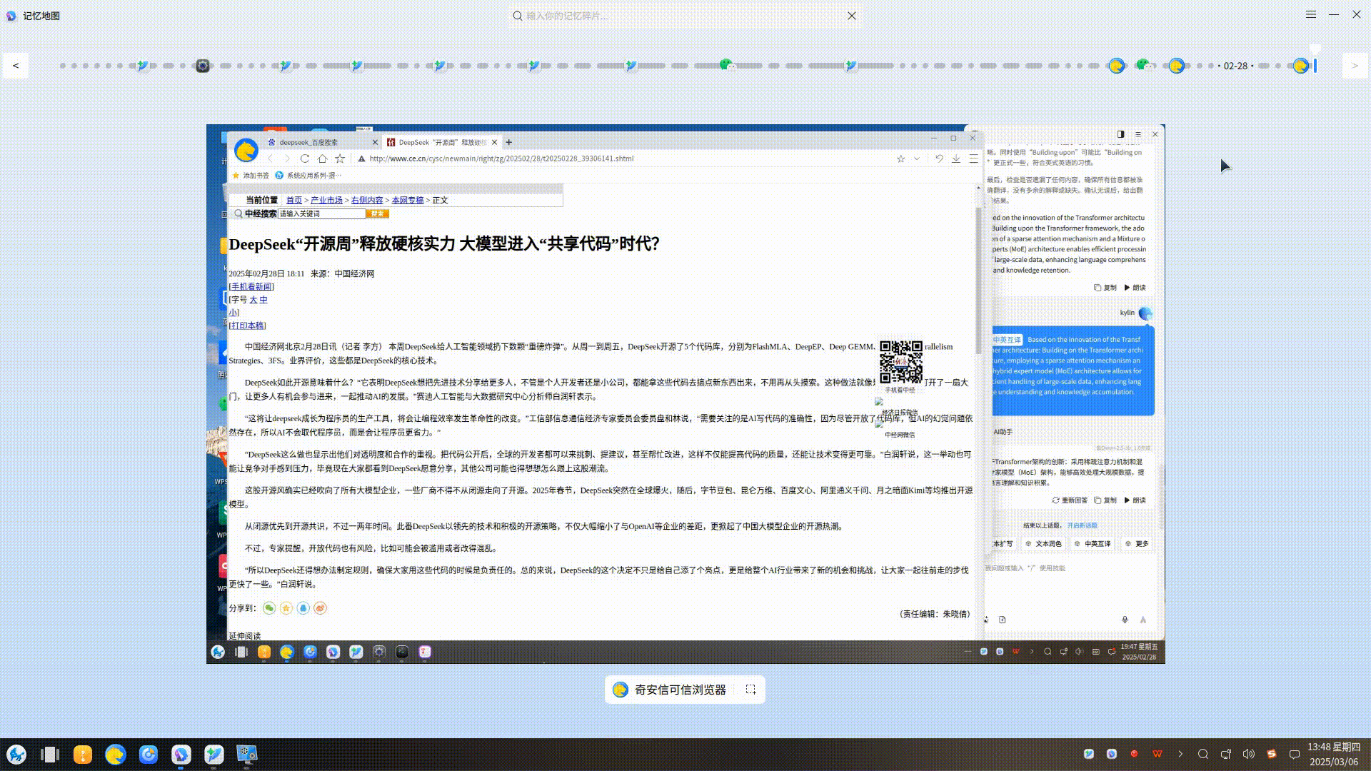Image resolution: width=1371 pixels, height=771 pixels.
Task: Select the camera marker on the timeline
Action: [x=203, y=66]
